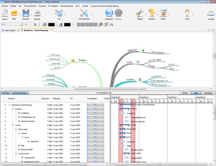Screen dimensions: 216x166
Task: Click the icon on the Invitees branch
Action: [140, 80]
